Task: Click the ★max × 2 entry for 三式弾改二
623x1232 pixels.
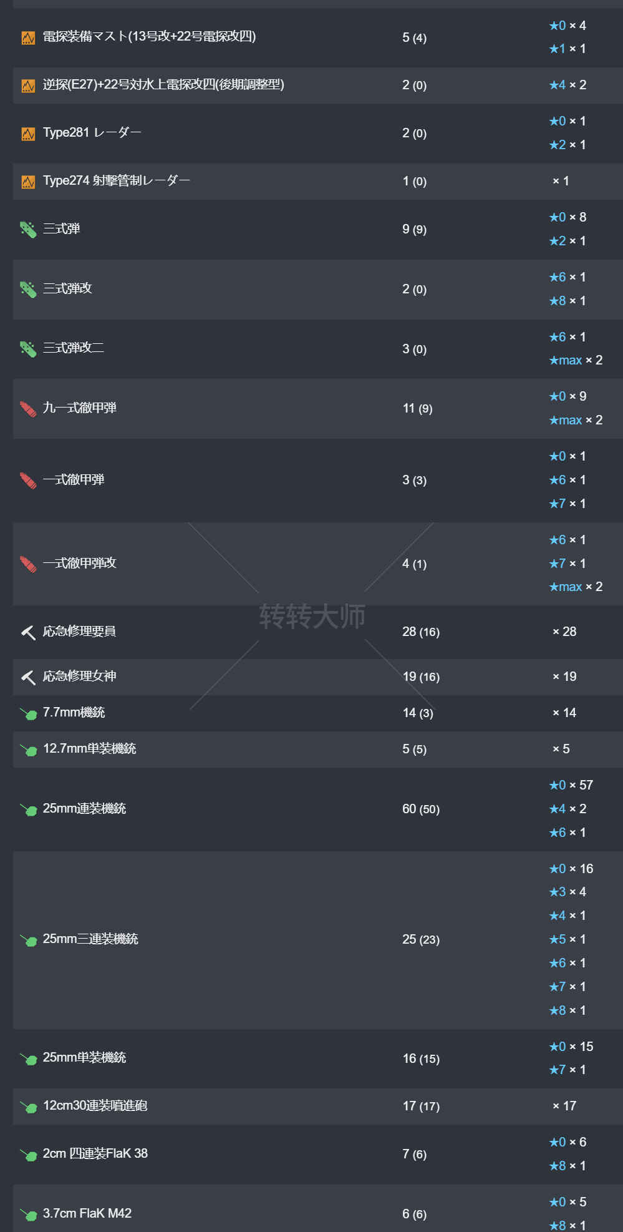Action: coord(575,360)
